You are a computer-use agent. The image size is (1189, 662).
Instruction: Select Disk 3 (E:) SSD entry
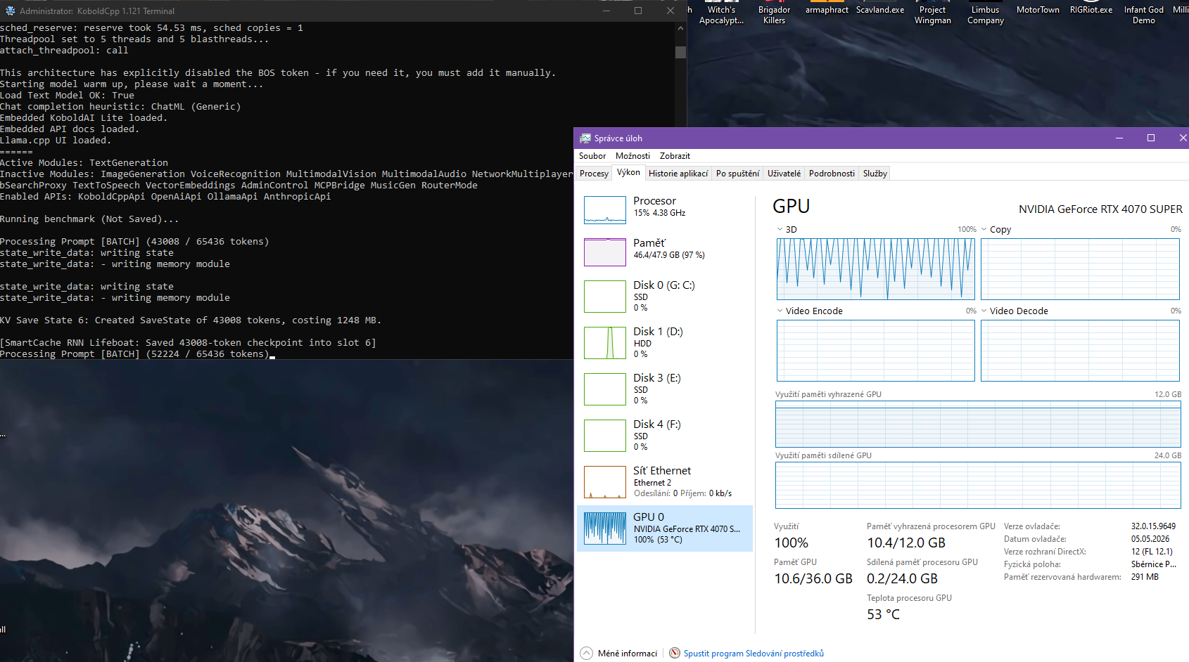coord(664,389)
